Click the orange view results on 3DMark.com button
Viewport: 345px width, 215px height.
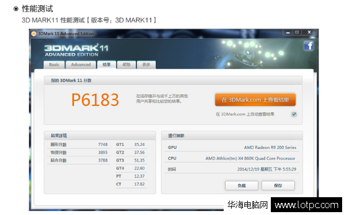[x=255, y=100]
